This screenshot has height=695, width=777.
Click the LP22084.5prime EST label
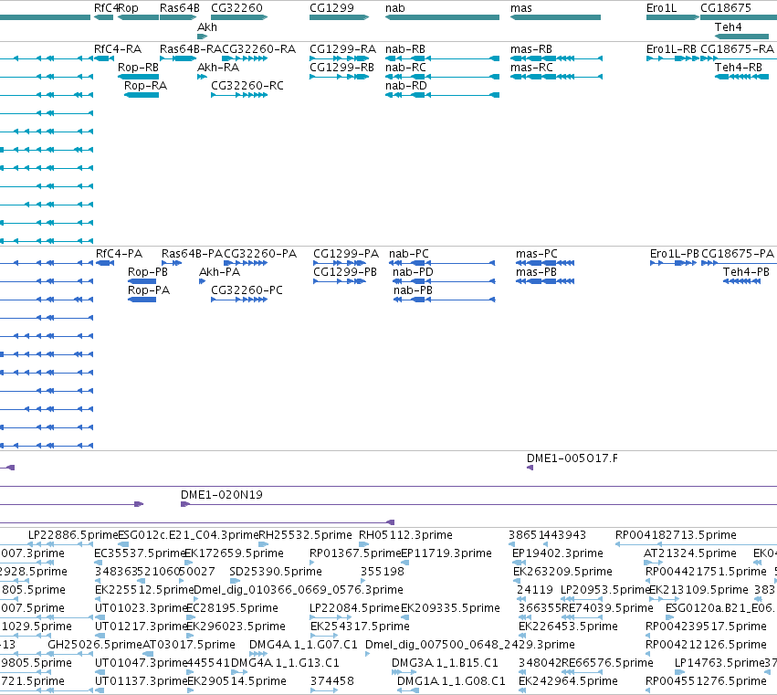(355, 608)
